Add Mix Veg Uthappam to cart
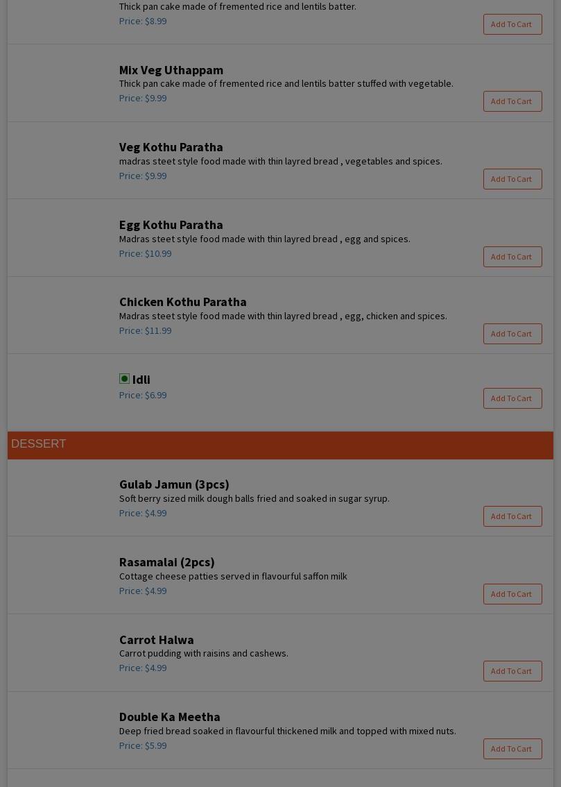 512,101
